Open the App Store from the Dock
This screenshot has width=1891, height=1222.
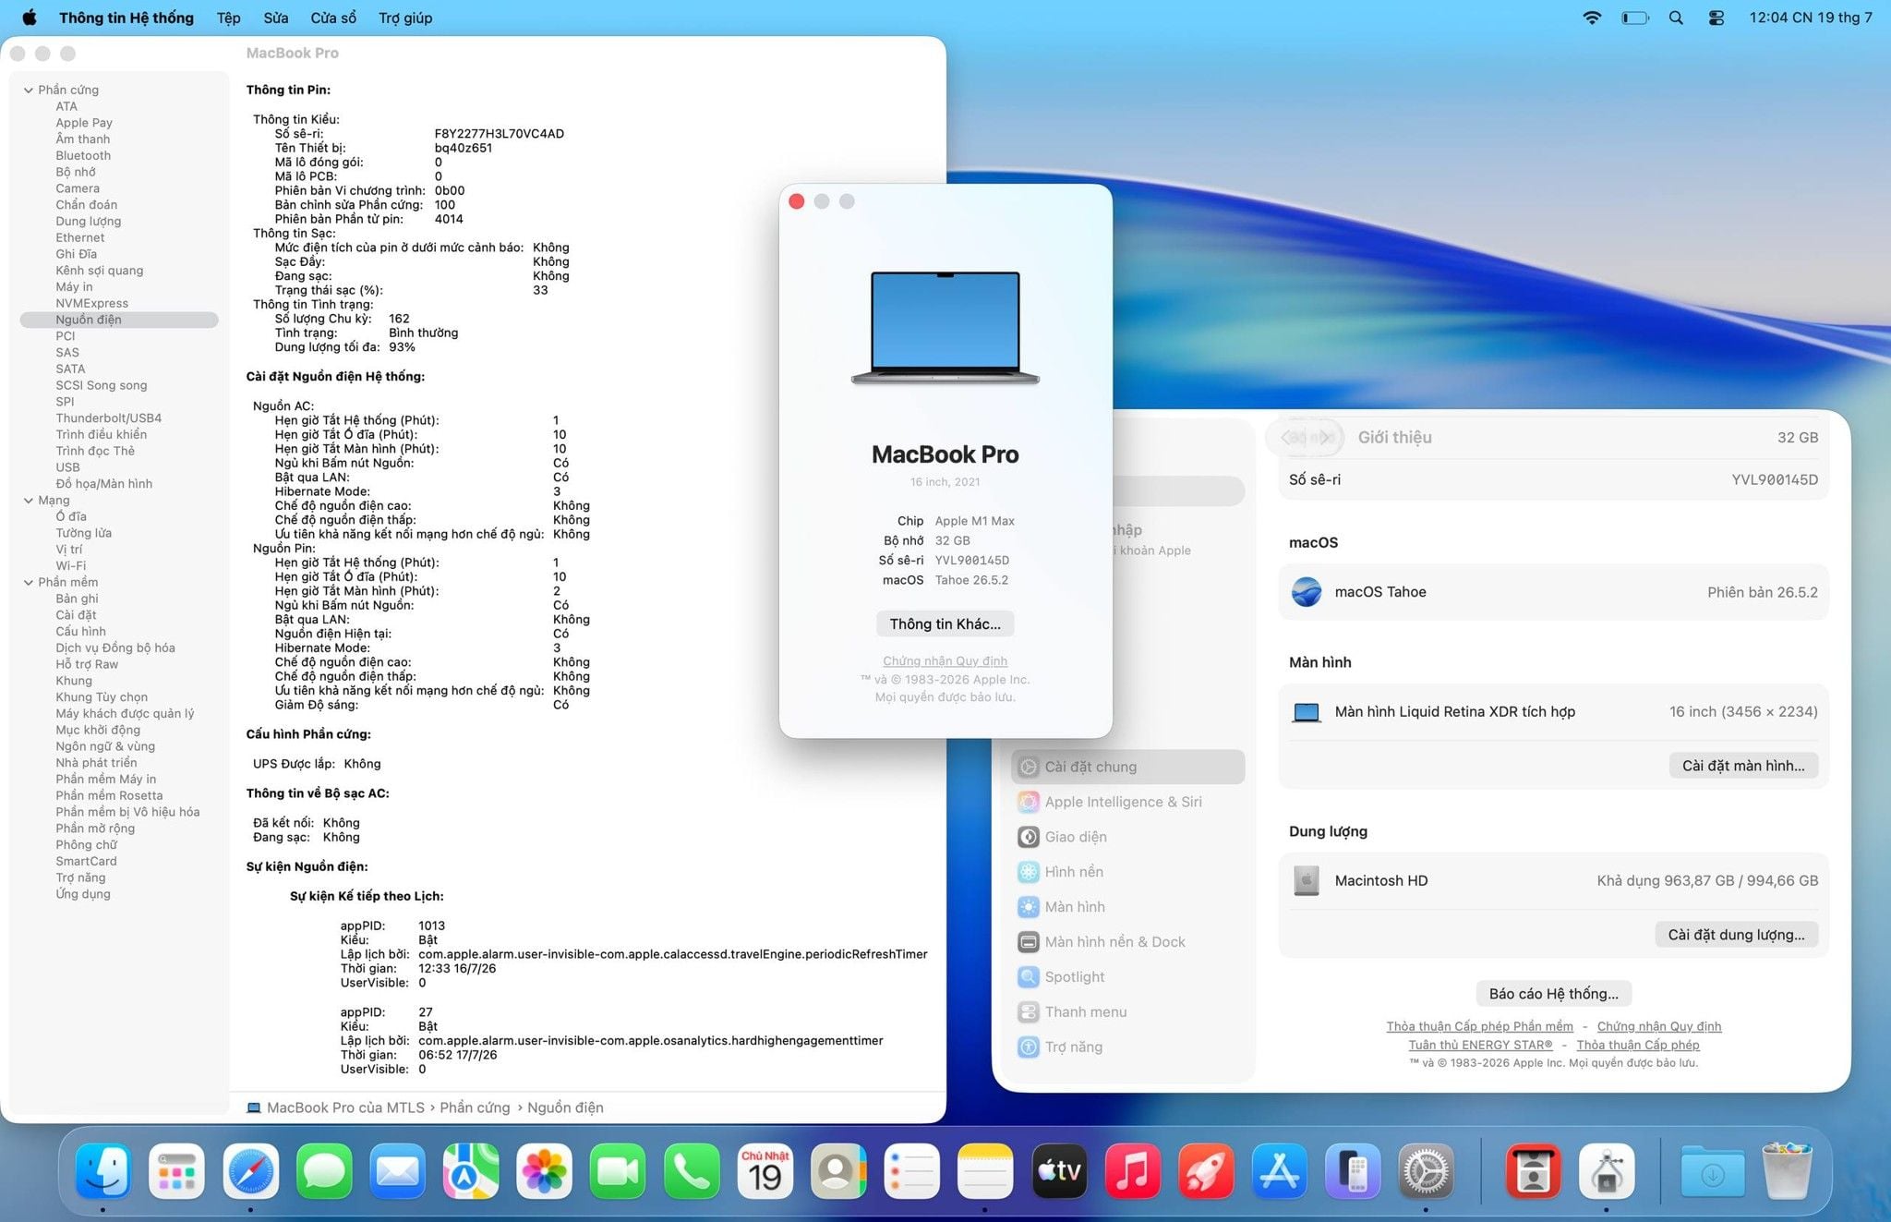click(x=1279, y=1170)
